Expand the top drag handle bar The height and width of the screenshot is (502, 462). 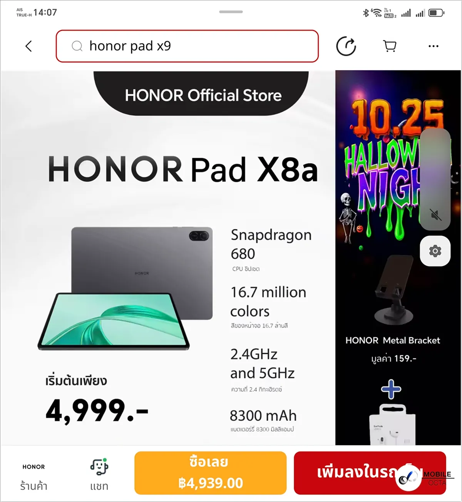click(x=231, y=12)
